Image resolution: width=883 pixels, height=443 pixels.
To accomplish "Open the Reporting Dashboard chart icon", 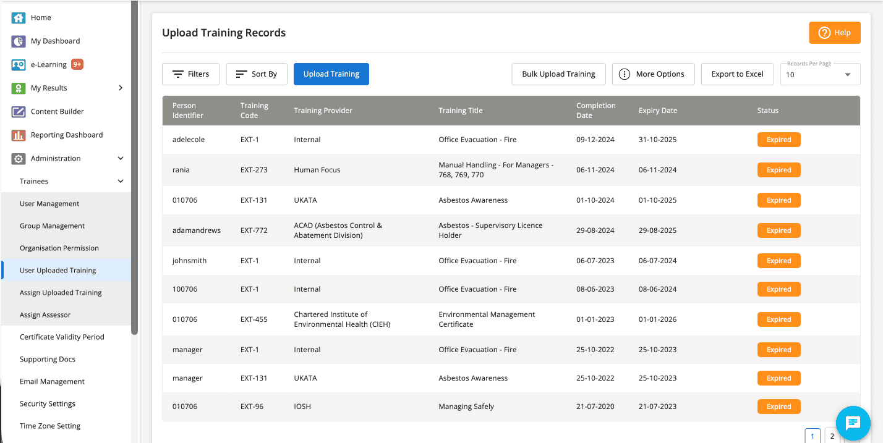I will [x=19, y=135].
